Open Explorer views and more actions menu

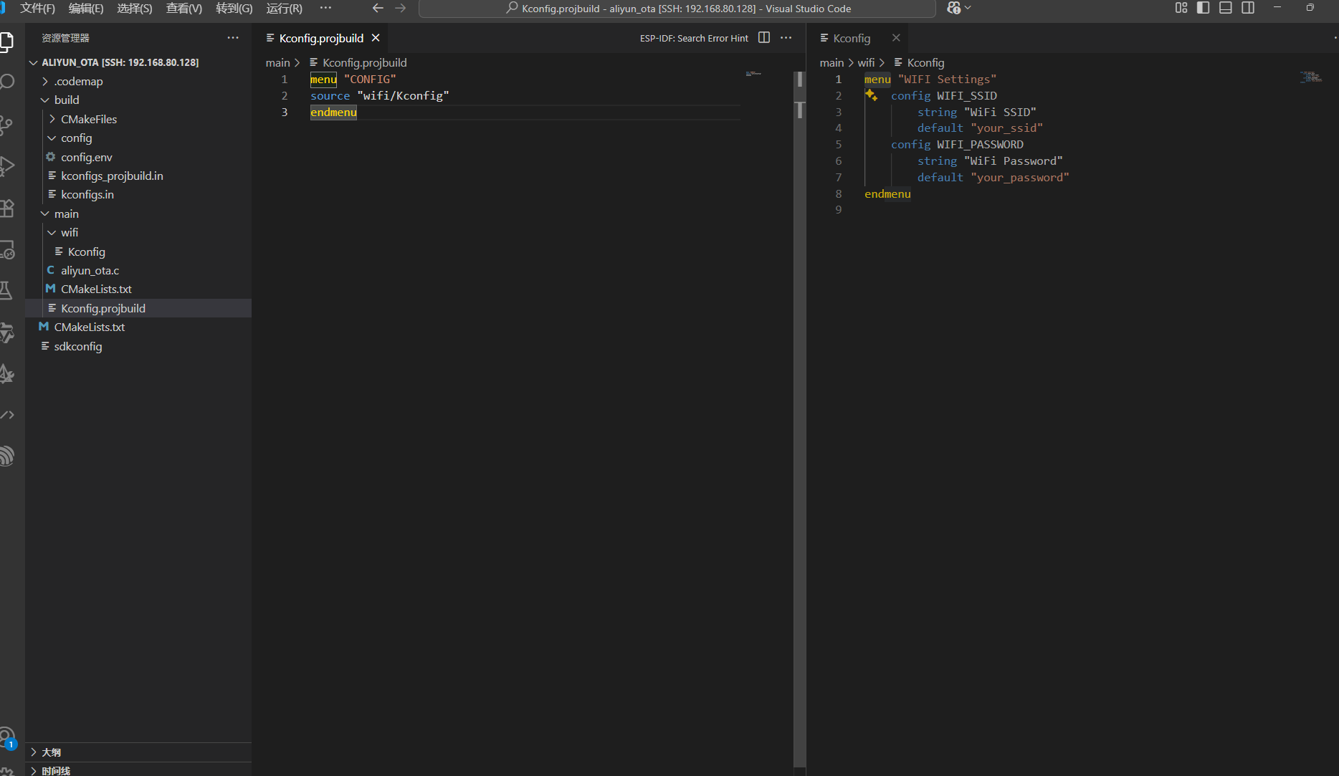pos(233,38)
